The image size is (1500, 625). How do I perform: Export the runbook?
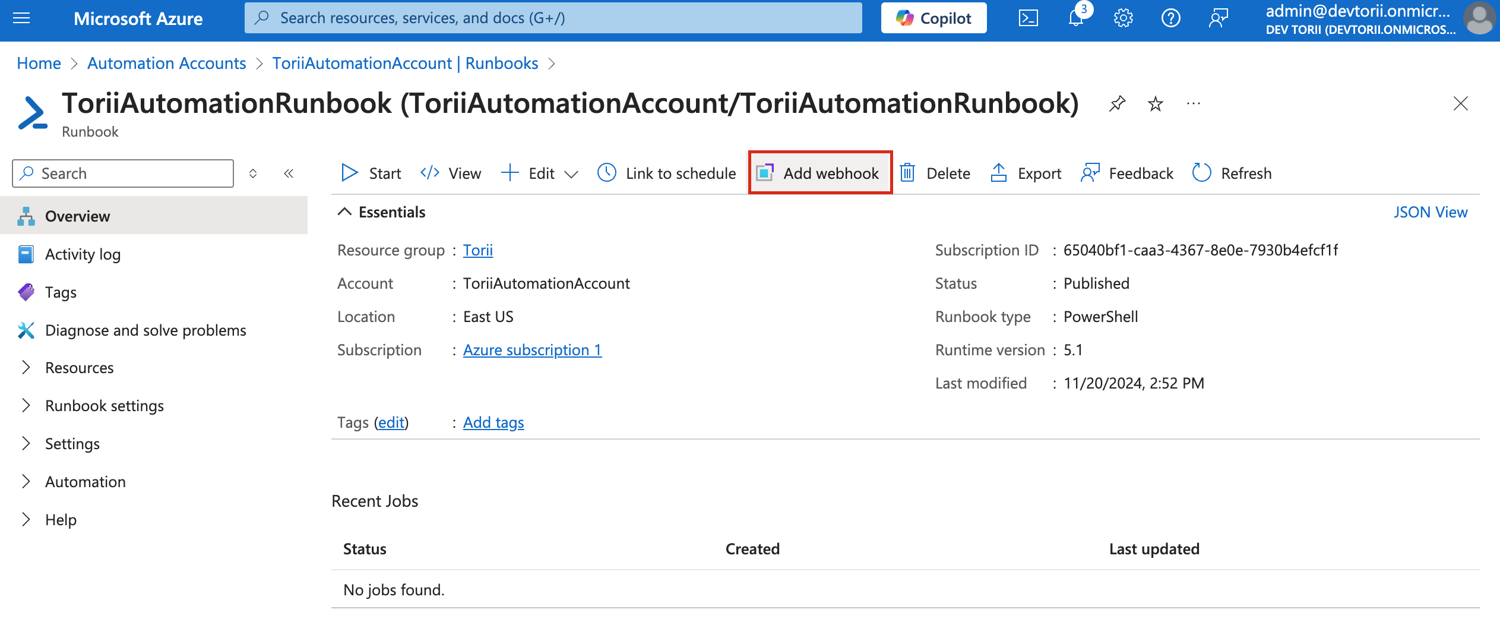[1026, 173]
